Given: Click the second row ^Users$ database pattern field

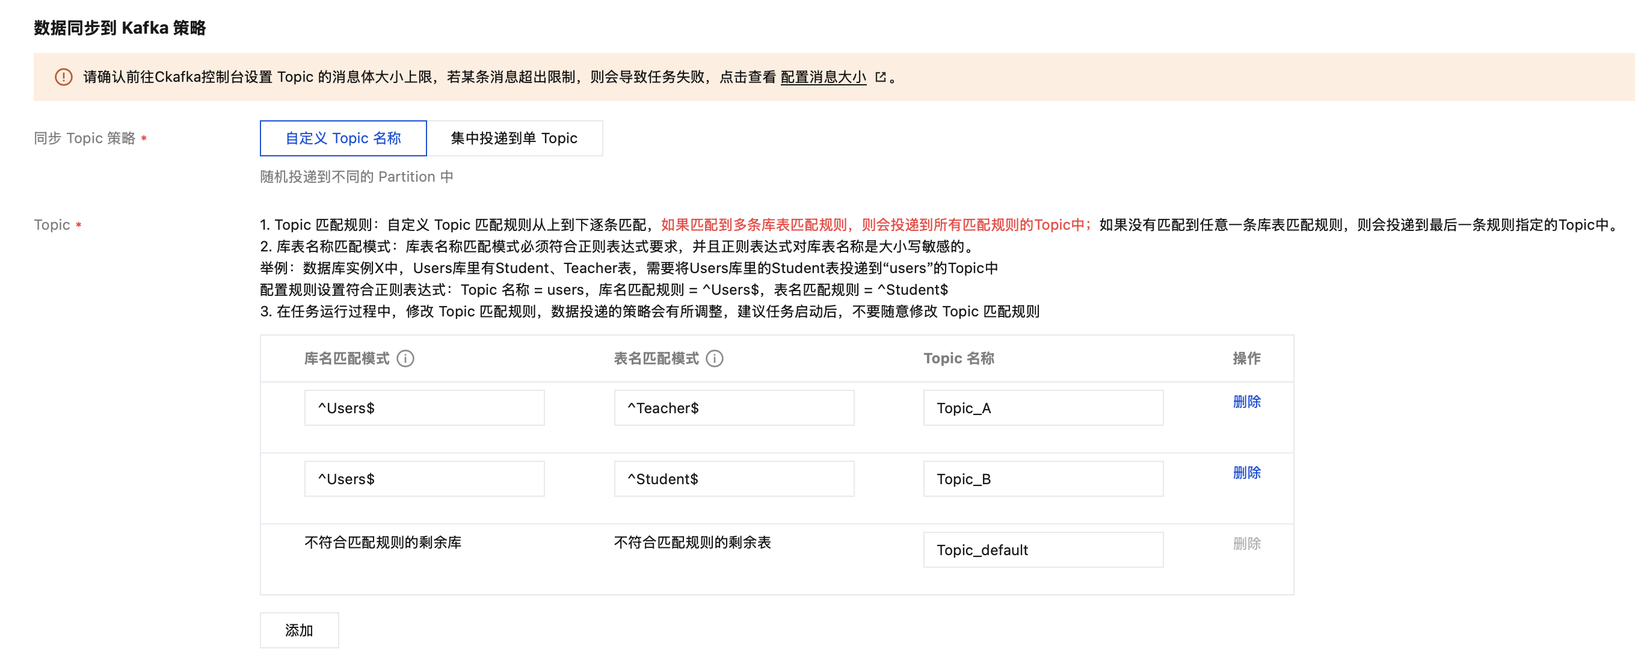Looking at the screenshot, I should pos(424,479).
